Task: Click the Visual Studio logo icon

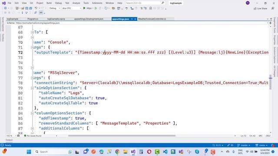Action: 3,3
